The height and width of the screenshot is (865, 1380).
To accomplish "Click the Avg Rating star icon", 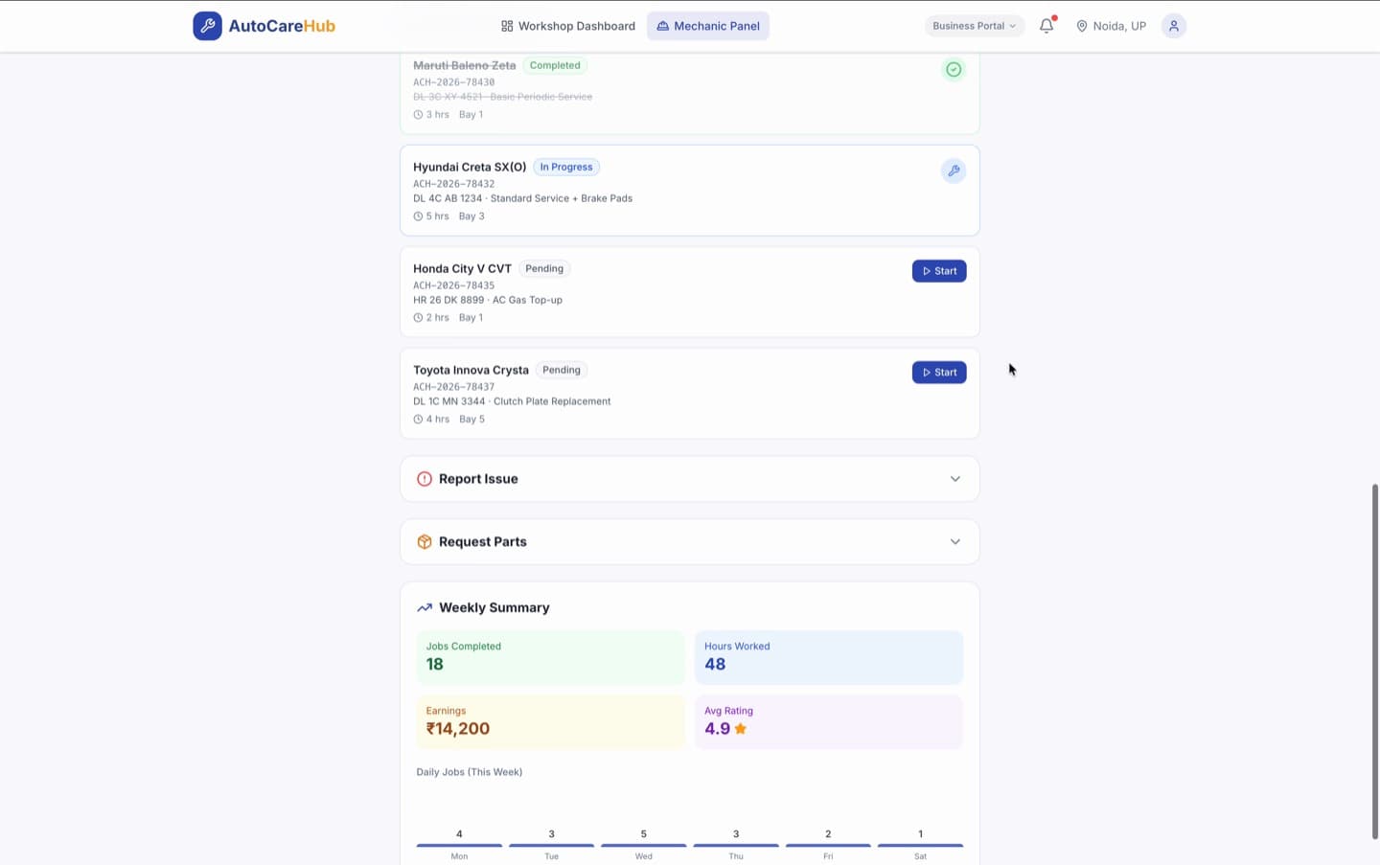I will click(x=741, y=729).
